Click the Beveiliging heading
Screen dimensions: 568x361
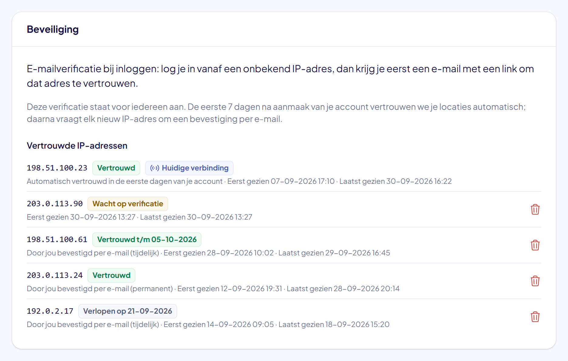pyautogui.click(x=53, y=29)
